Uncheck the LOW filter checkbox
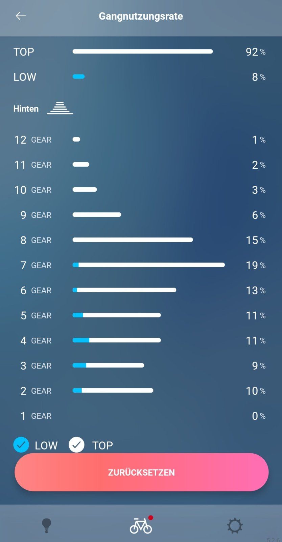 point(21,445)
